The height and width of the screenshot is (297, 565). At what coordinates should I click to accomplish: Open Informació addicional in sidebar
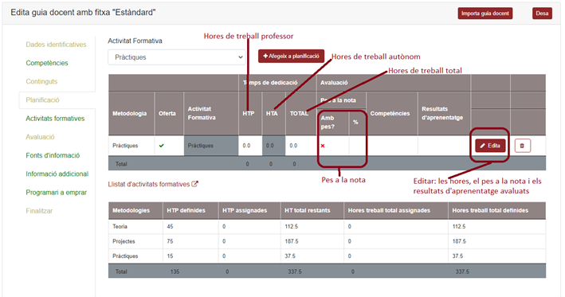[57, 174]
